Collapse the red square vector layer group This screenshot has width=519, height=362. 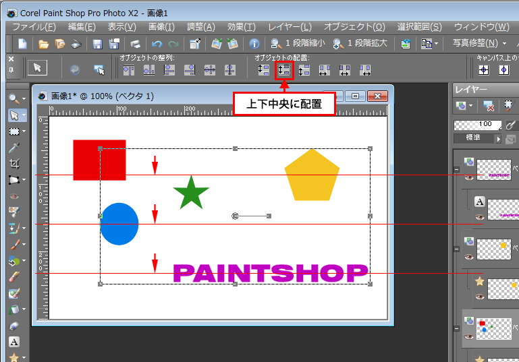[x=456, y=328]
